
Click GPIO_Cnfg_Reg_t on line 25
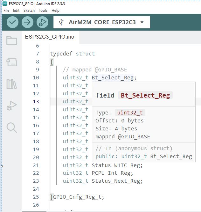tap(77, 197)
